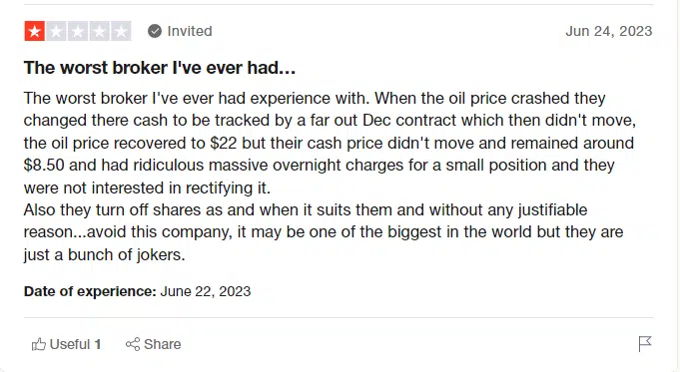
Task: Click the fourth grey rating star
Action: 99,31
